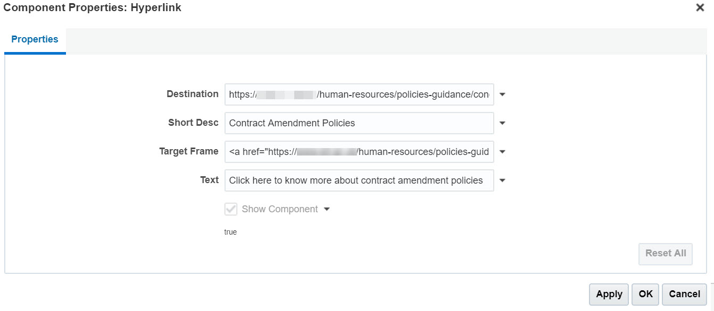Select the Target Frame input field
The image size is (714, 311).
[x=359, y=152]
